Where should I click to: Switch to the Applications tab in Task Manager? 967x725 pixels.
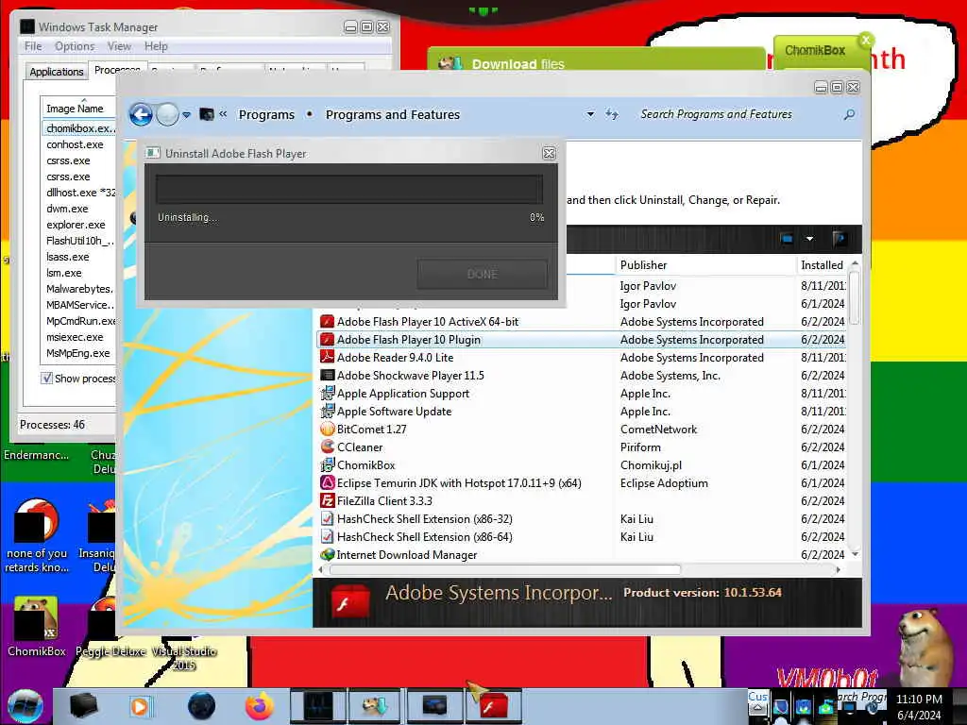click(x=56, y=72)
